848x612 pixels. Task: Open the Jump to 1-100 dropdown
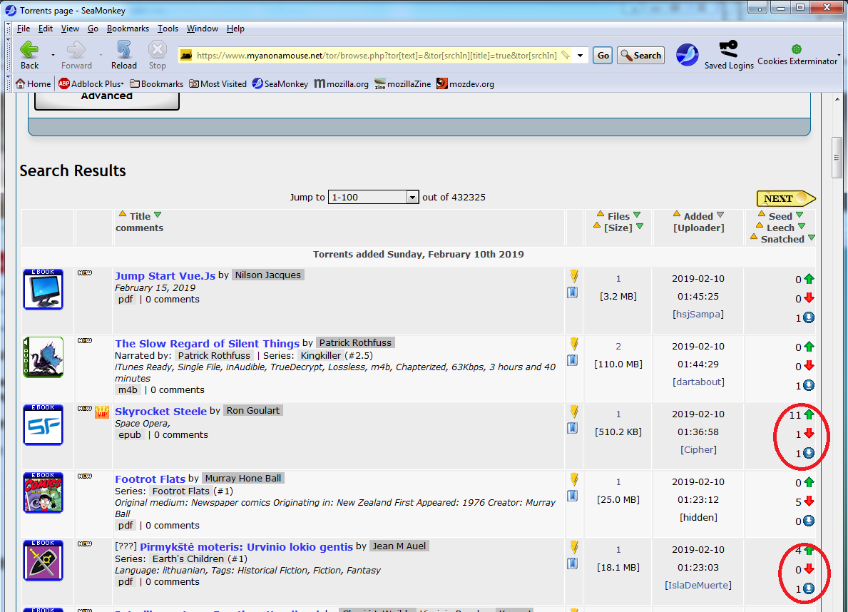373,197
